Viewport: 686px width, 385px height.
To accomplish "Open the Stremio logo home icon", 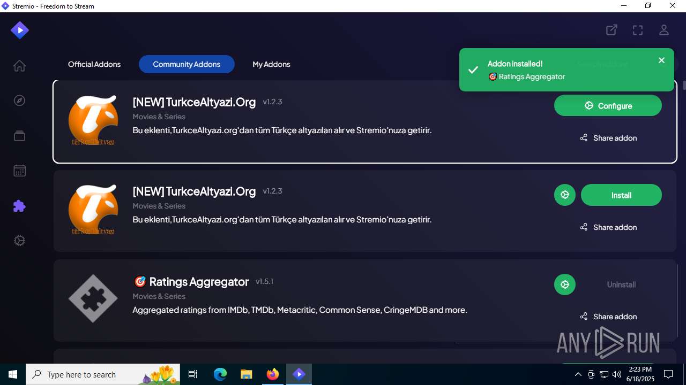I will [20, 30].
